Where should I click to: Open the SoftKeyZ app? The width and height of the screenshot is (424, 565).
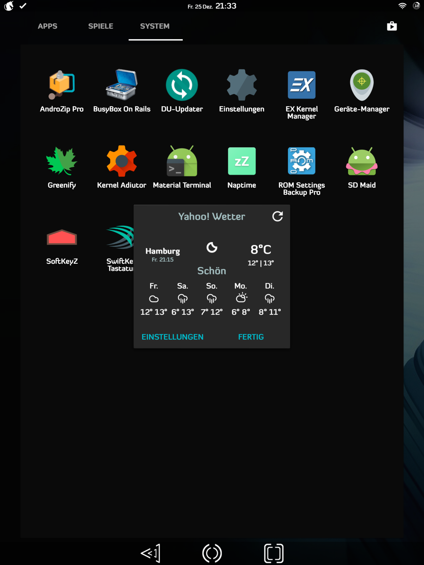61,238
